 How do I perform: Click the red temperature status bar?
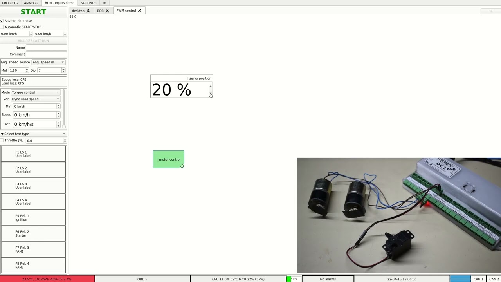click(x=47, y=279)
